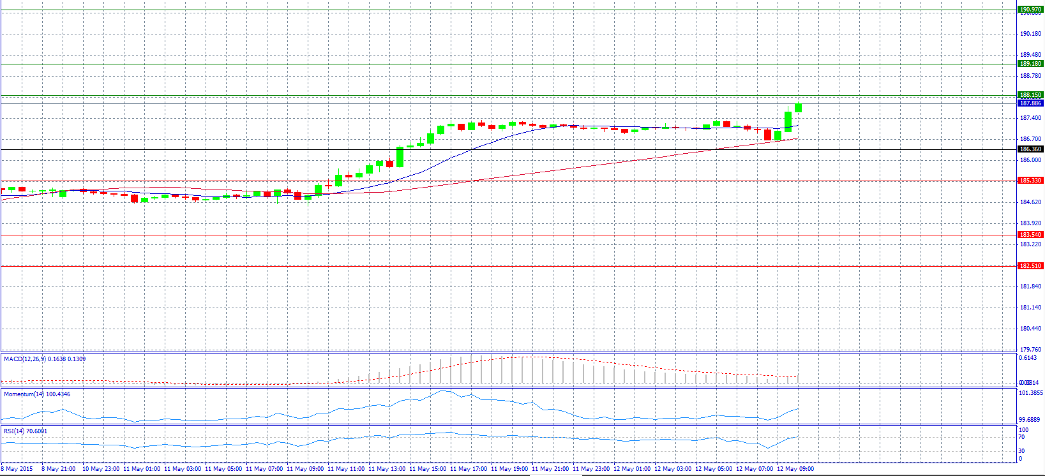Click the price axis value 179.760
The height and width of the screenshot is (476, 1045).
pos(1031,350)
